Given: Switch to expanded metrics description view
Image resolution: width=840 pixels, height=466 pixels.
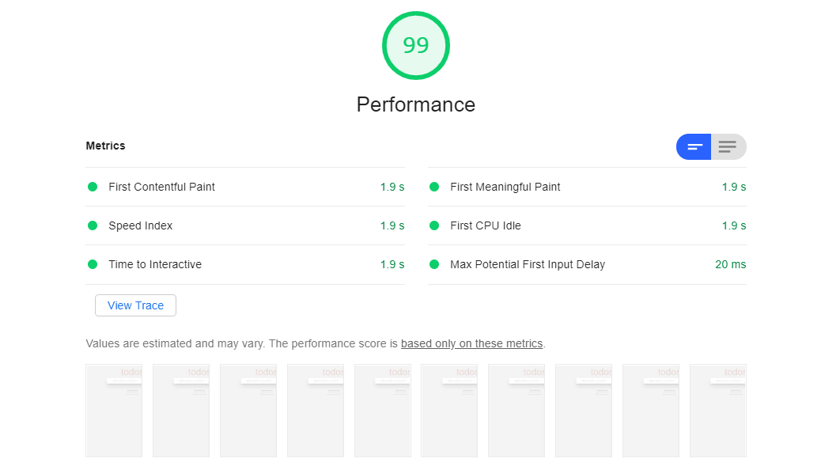Looking at the screenshot, I should [x=728, y=147].
